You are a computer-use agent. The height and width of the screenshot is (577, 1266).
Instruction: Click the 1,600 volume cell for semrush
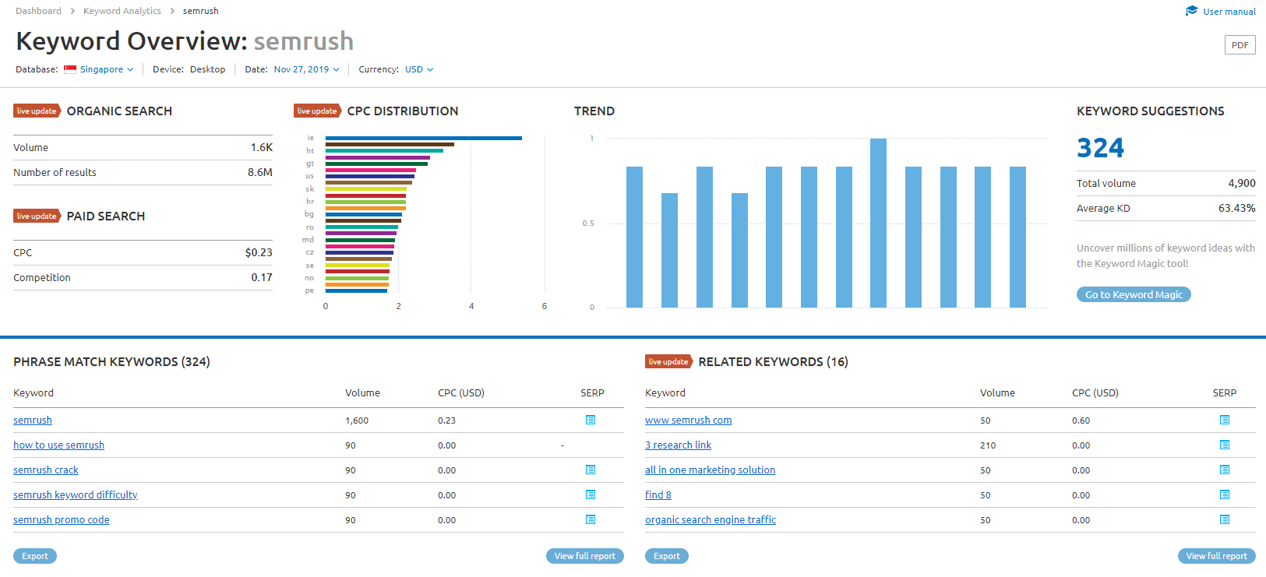coord(357,420)
